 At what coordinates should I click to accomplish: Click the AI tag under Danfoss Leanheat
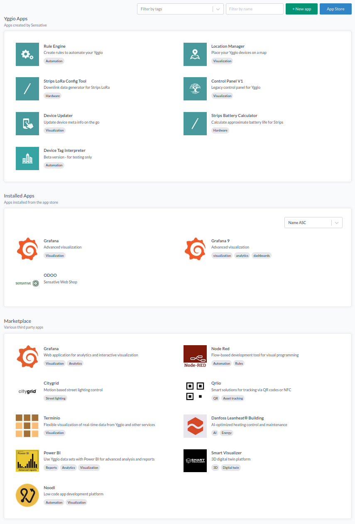click(x=215, y=433)
